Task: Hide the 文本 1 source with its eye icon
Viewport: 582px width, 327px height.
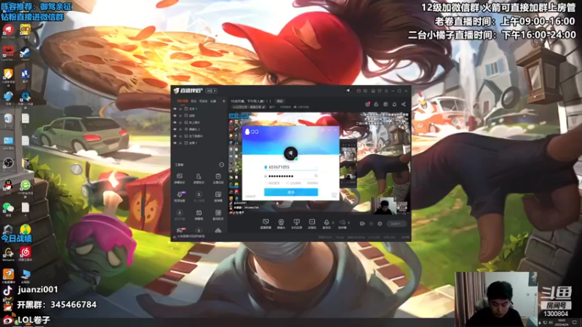Action: pyautogui.click(x=175, y=108)
